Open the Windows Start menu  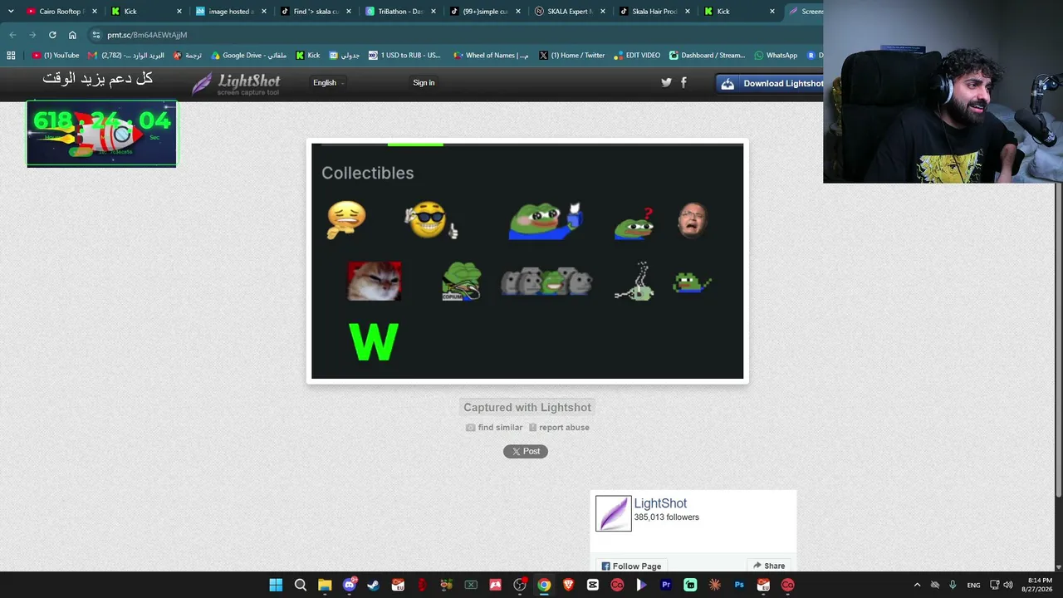(x=276, y=585)
